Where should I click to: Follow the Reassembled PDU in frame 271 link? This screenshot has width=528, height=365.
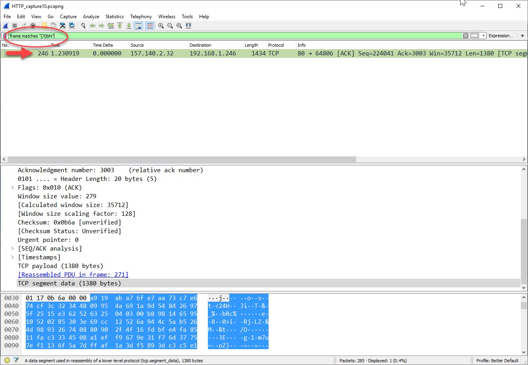pyautogui.click(x=73, y=274)
